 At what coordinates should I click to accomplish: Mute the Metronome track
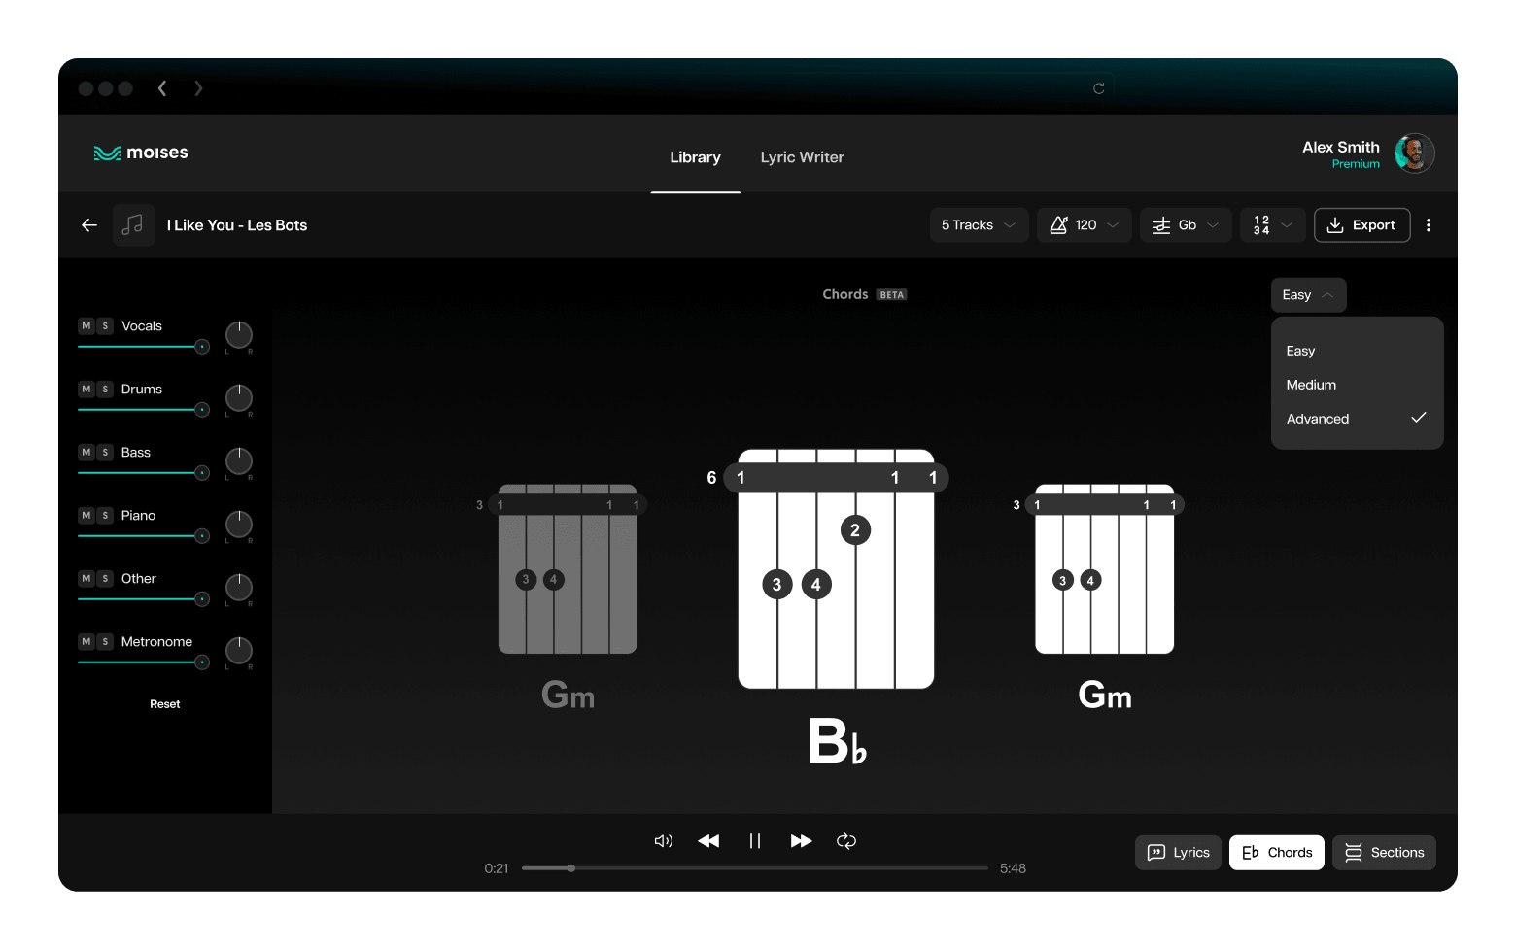tap(86, 642)
